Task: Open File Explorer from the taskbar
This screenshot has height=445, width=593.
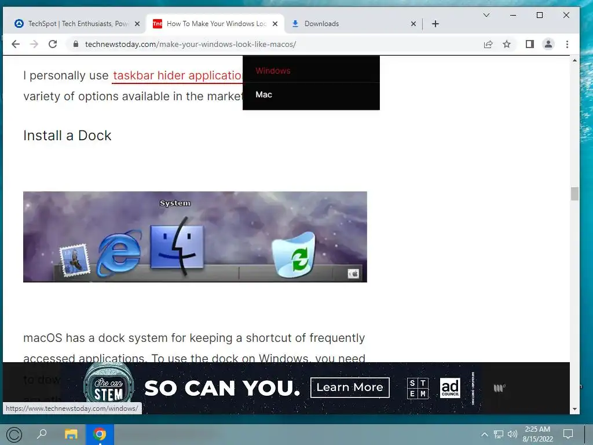Action: coord(71,434)
